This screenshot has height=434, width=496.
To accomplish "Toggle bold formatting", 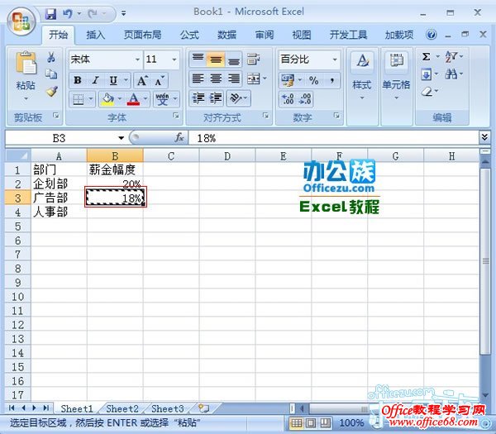I will click(x=78, y=80).
